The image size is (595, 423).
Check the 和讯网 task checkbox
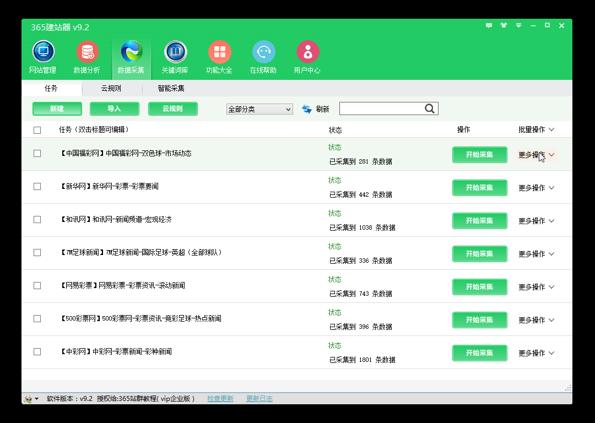[37, 219]
